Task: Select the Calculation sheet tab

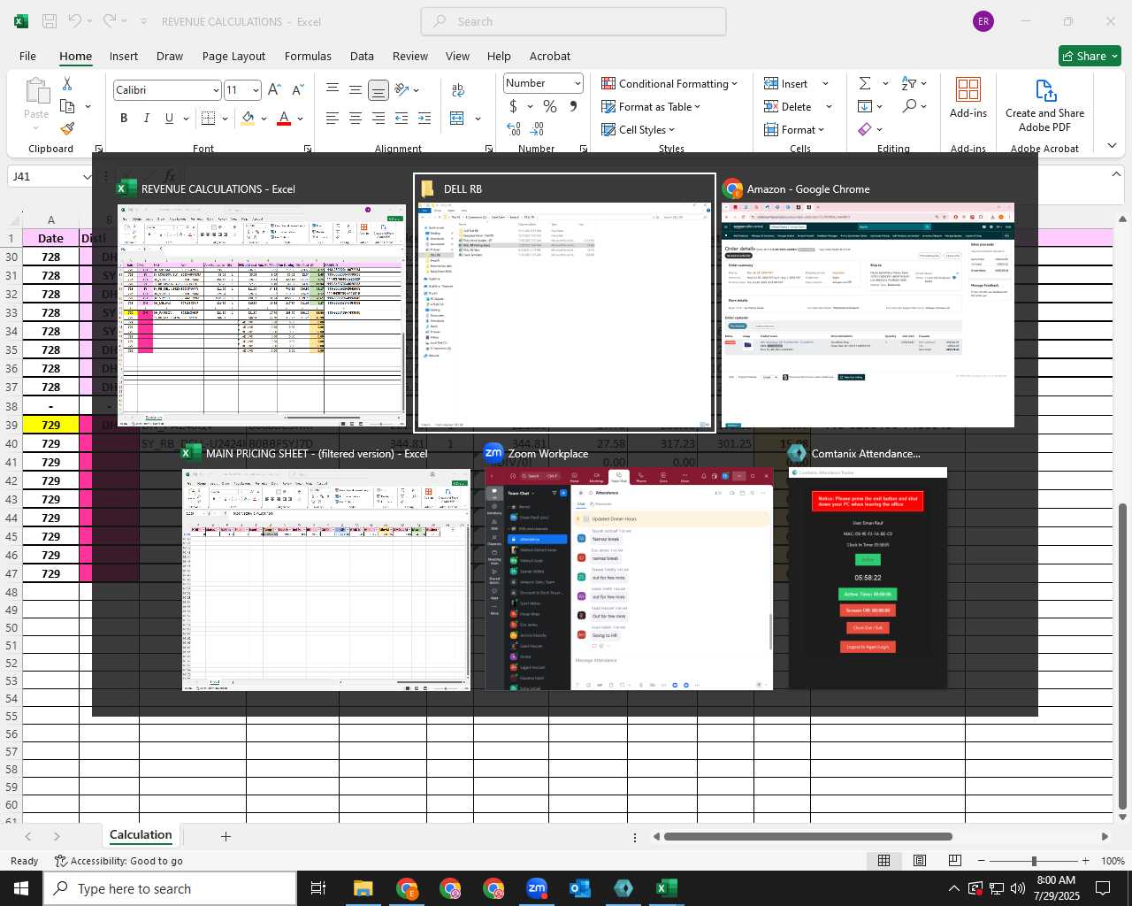Action: (141, 834)
